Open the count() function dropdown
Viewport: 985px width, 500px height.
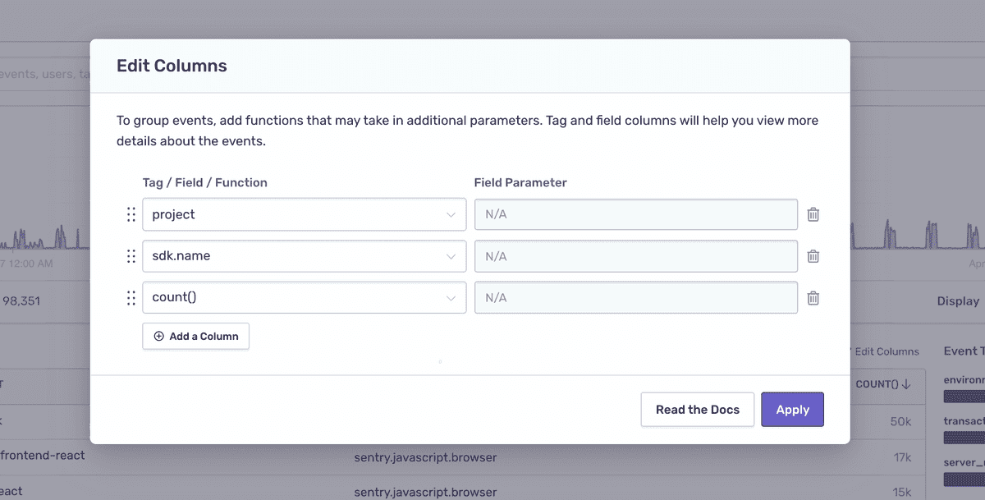click(x=304, y=298)
